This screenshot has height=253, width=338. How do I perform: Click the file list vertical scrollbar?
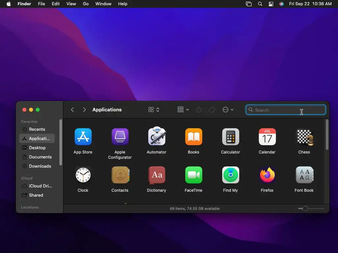pos(327,135)
